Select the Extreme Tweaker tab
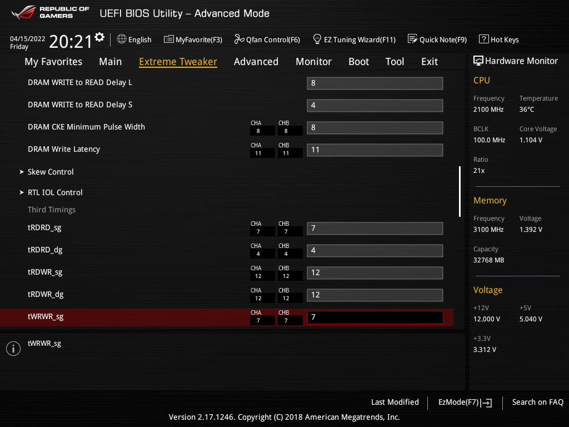569x427 pixels. pyautogui.click(x=178, y=62)
